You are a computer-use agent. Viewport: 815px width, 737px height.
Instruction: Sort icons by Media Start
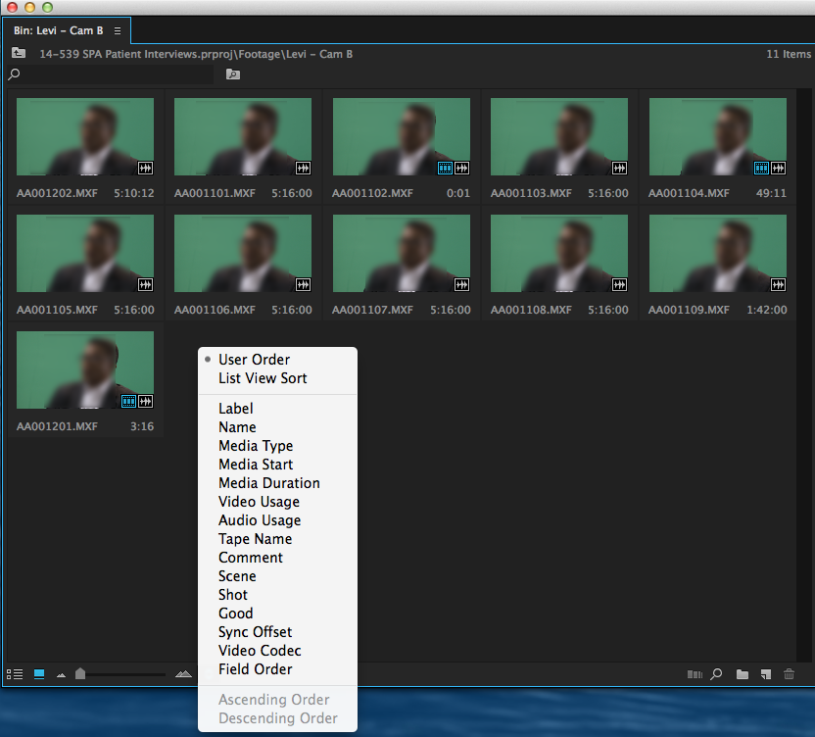coord(277,465)
